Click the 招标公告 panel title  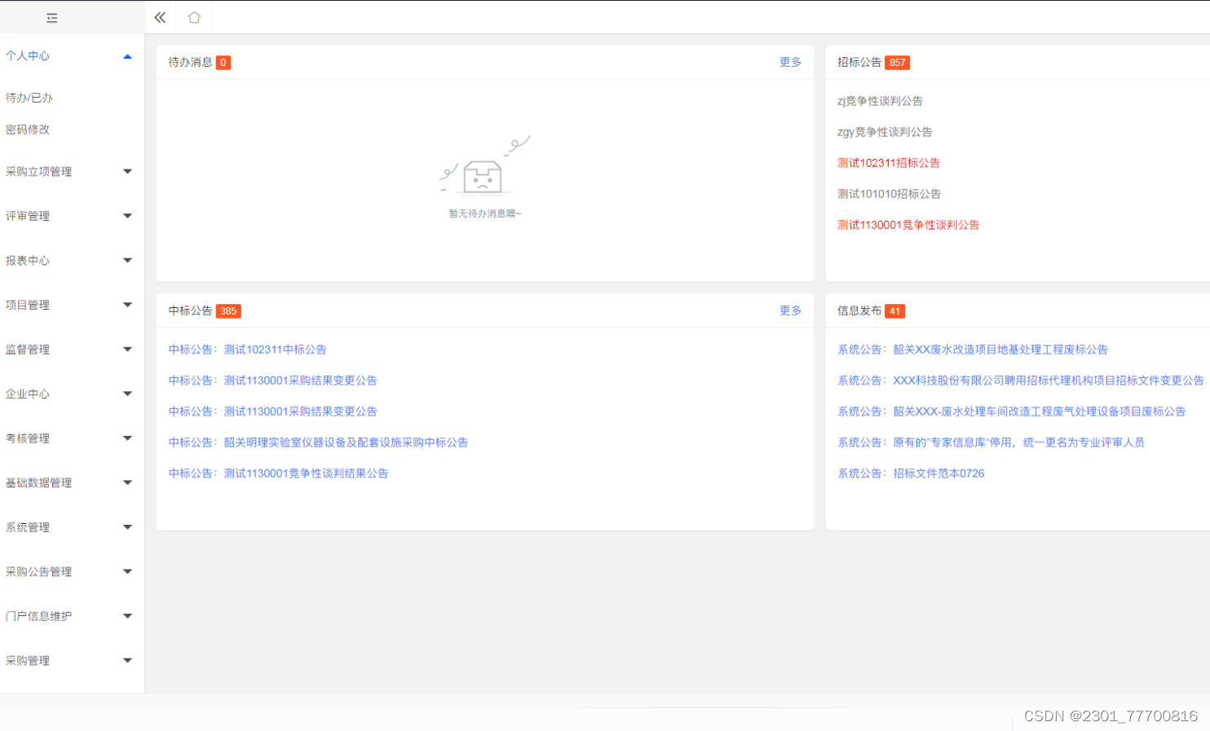click(859, 62)
